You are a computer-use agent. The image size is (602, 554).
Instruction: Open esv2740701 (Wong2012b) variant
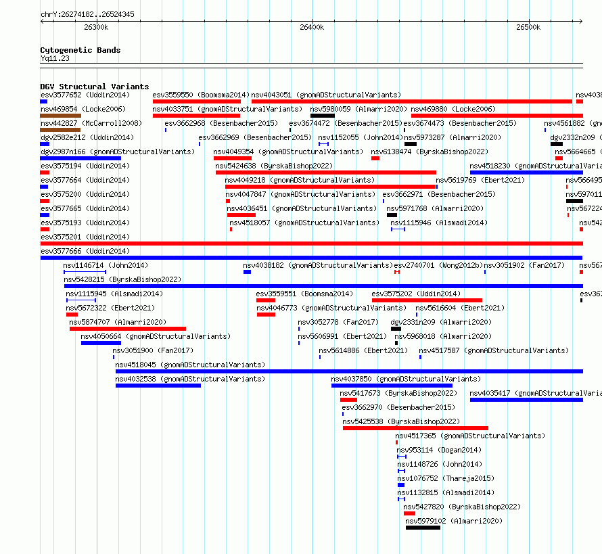click(438, 265)
